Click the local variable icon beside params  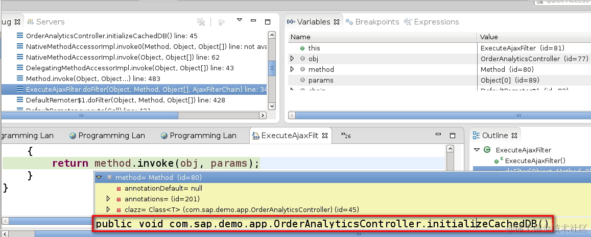tap(302, 80)
